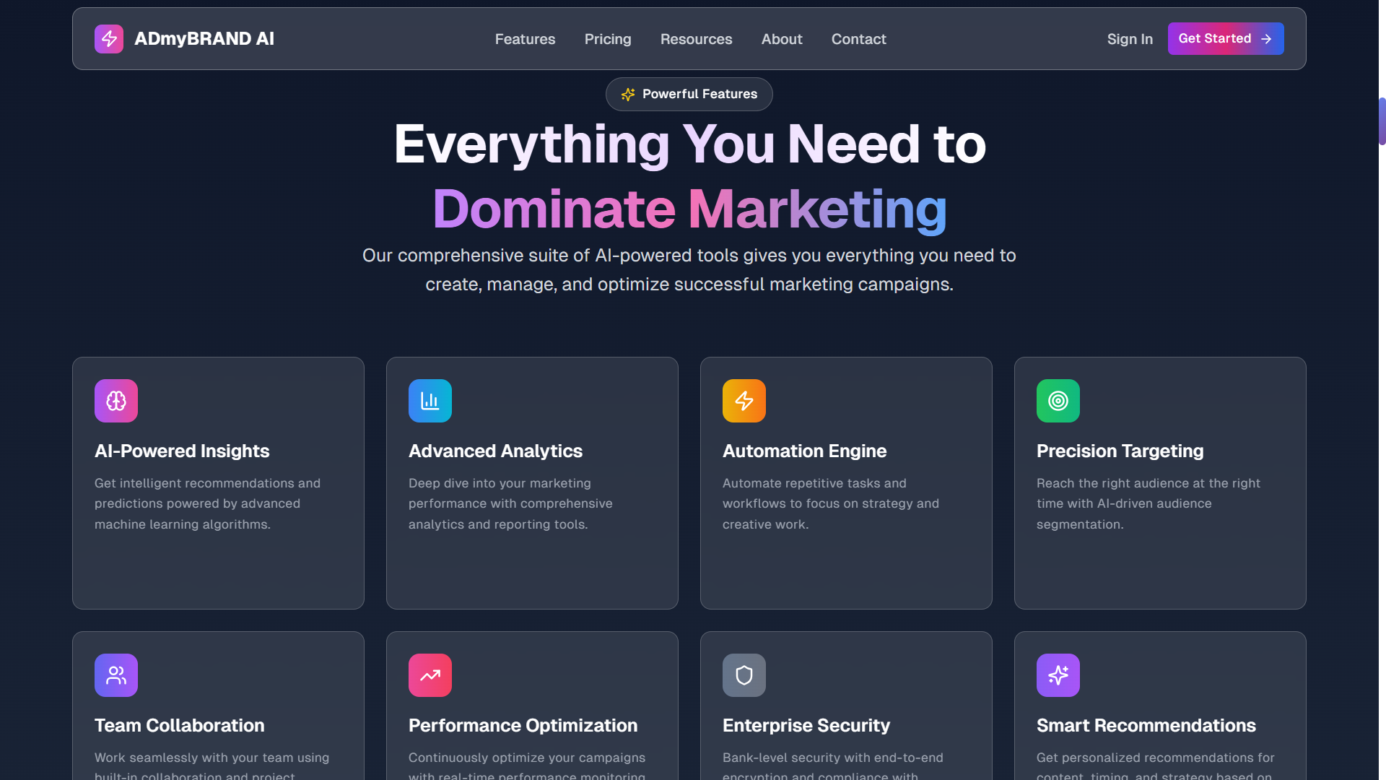Click the sparkle Smart Recommendations icon

point(1058,675)
